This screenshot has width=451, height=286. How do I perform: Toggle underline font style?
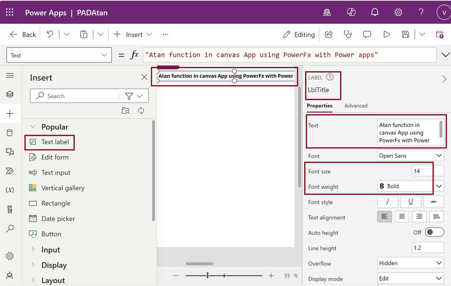pos(411,202)
